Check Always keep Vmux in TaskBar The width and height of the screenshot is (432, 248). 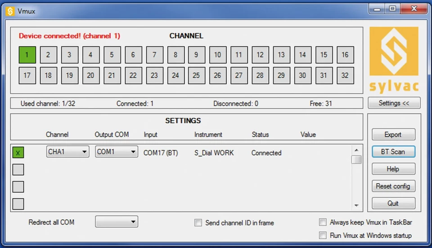click(323, 222)
